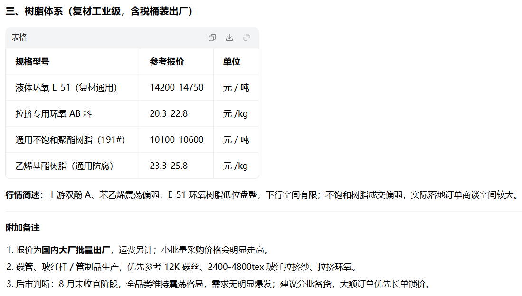Click the 14200-14750 price cell

point(176,87)
